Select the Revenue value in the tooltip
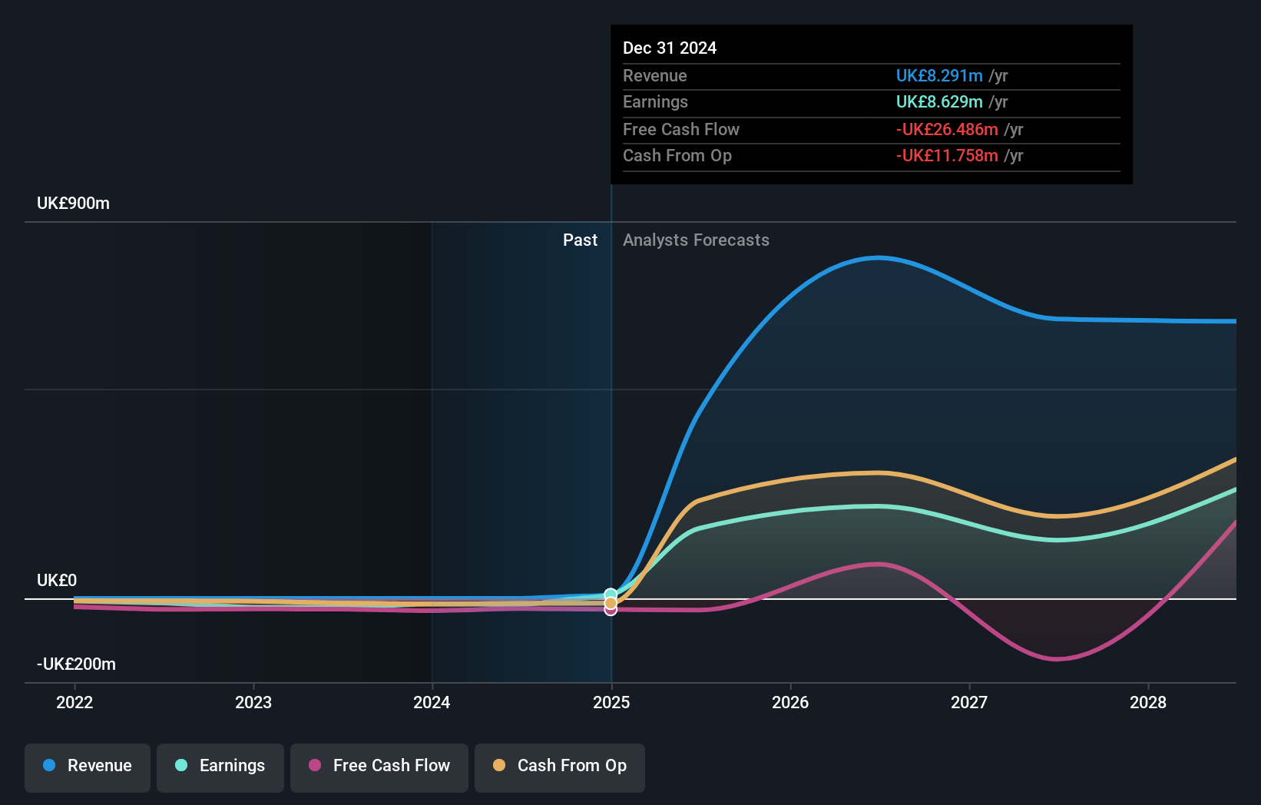 coord(938,76)
